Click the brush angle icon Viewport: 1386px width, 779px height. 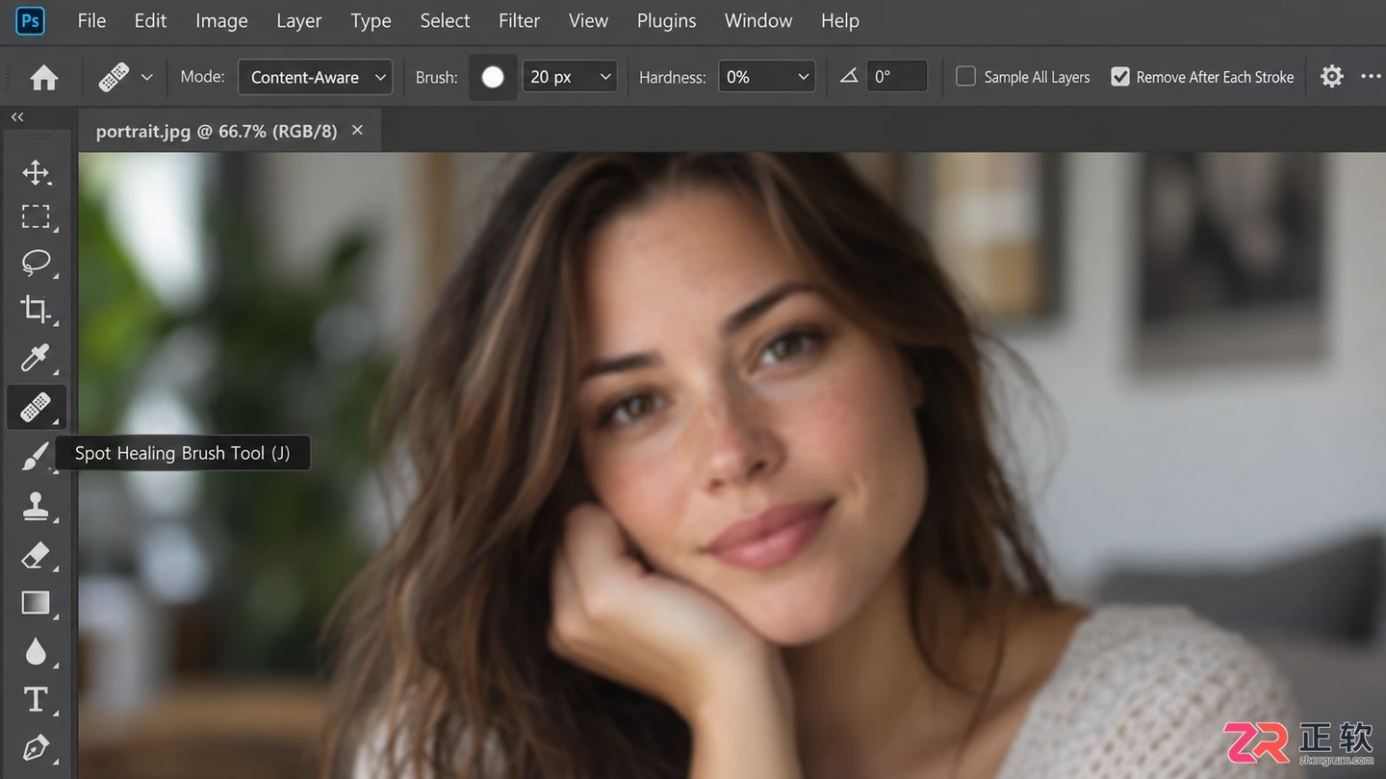click(848, 76)
